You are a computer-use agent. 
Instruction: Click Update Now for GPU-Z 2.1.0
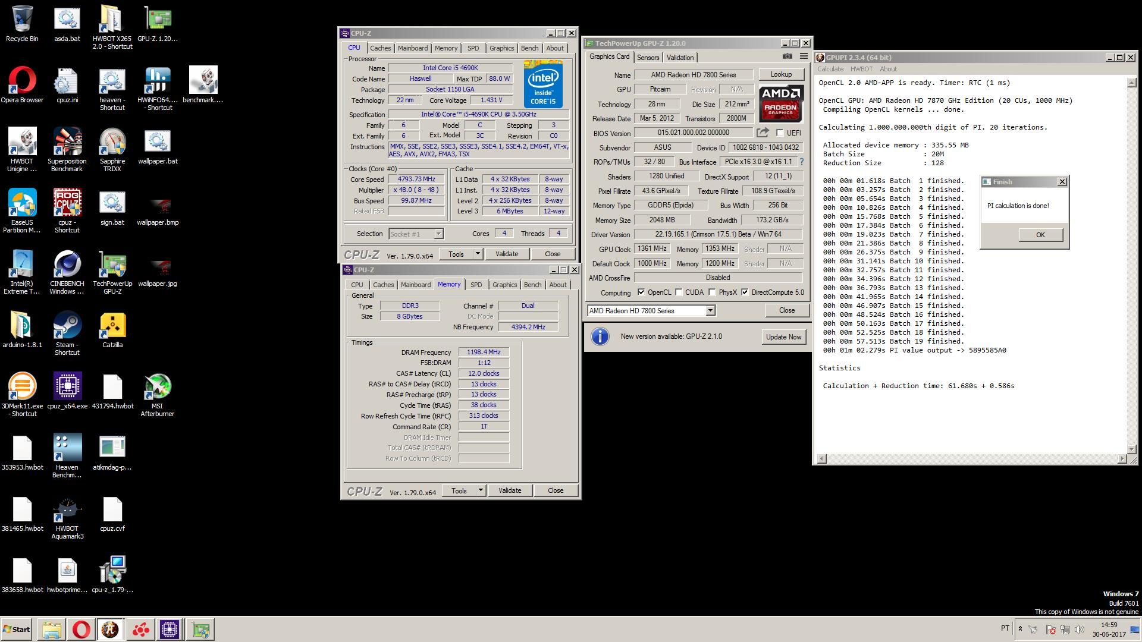point(783,337)
